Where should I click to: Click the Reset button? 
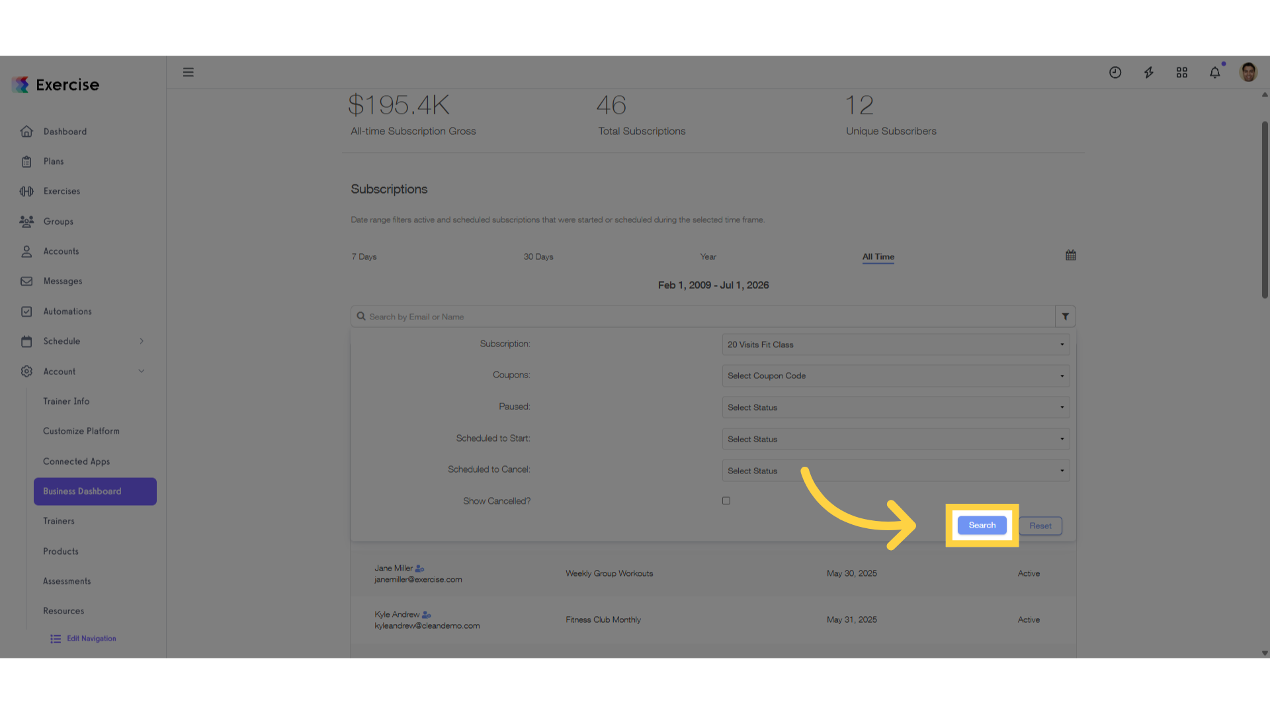click(1040, 526)
